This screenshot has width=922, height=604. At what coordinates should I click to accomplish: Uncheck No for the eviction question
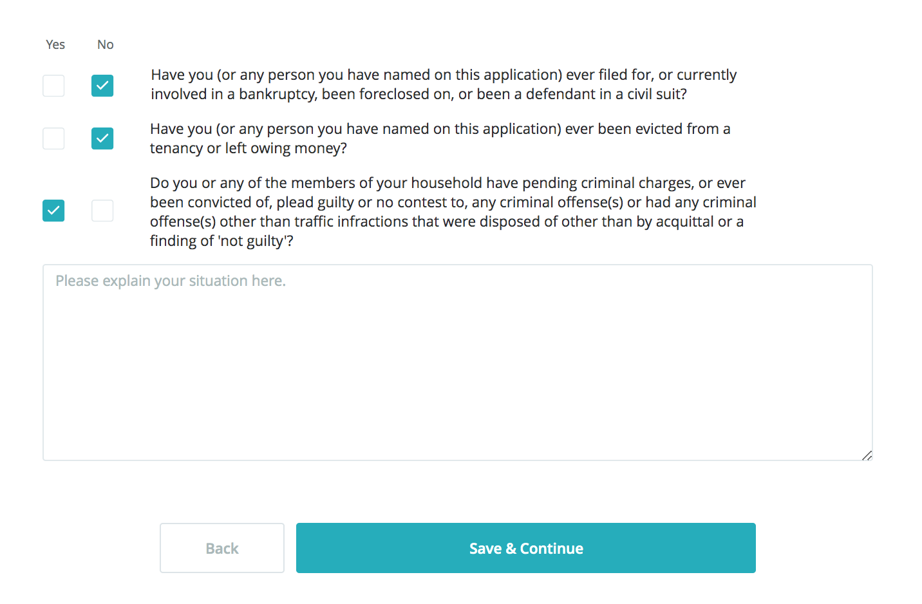point(102,138)
